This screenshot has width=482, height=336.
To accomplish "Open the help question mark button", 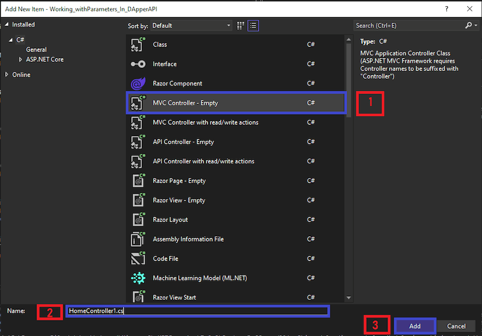I will (447, 9).
